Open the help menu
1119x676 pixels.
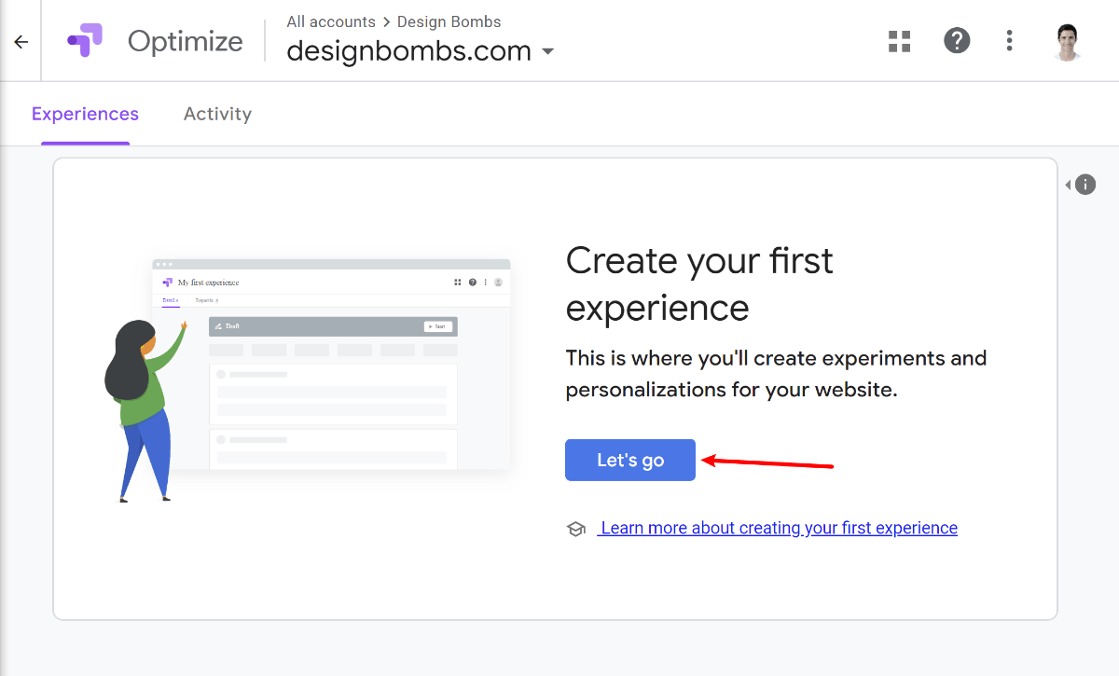click(957, 40)
